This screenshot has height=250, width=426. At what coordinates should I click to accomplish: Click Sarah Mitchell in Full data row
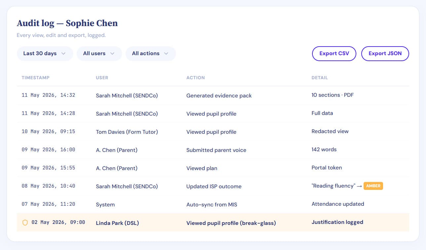(x=127, y=114)
